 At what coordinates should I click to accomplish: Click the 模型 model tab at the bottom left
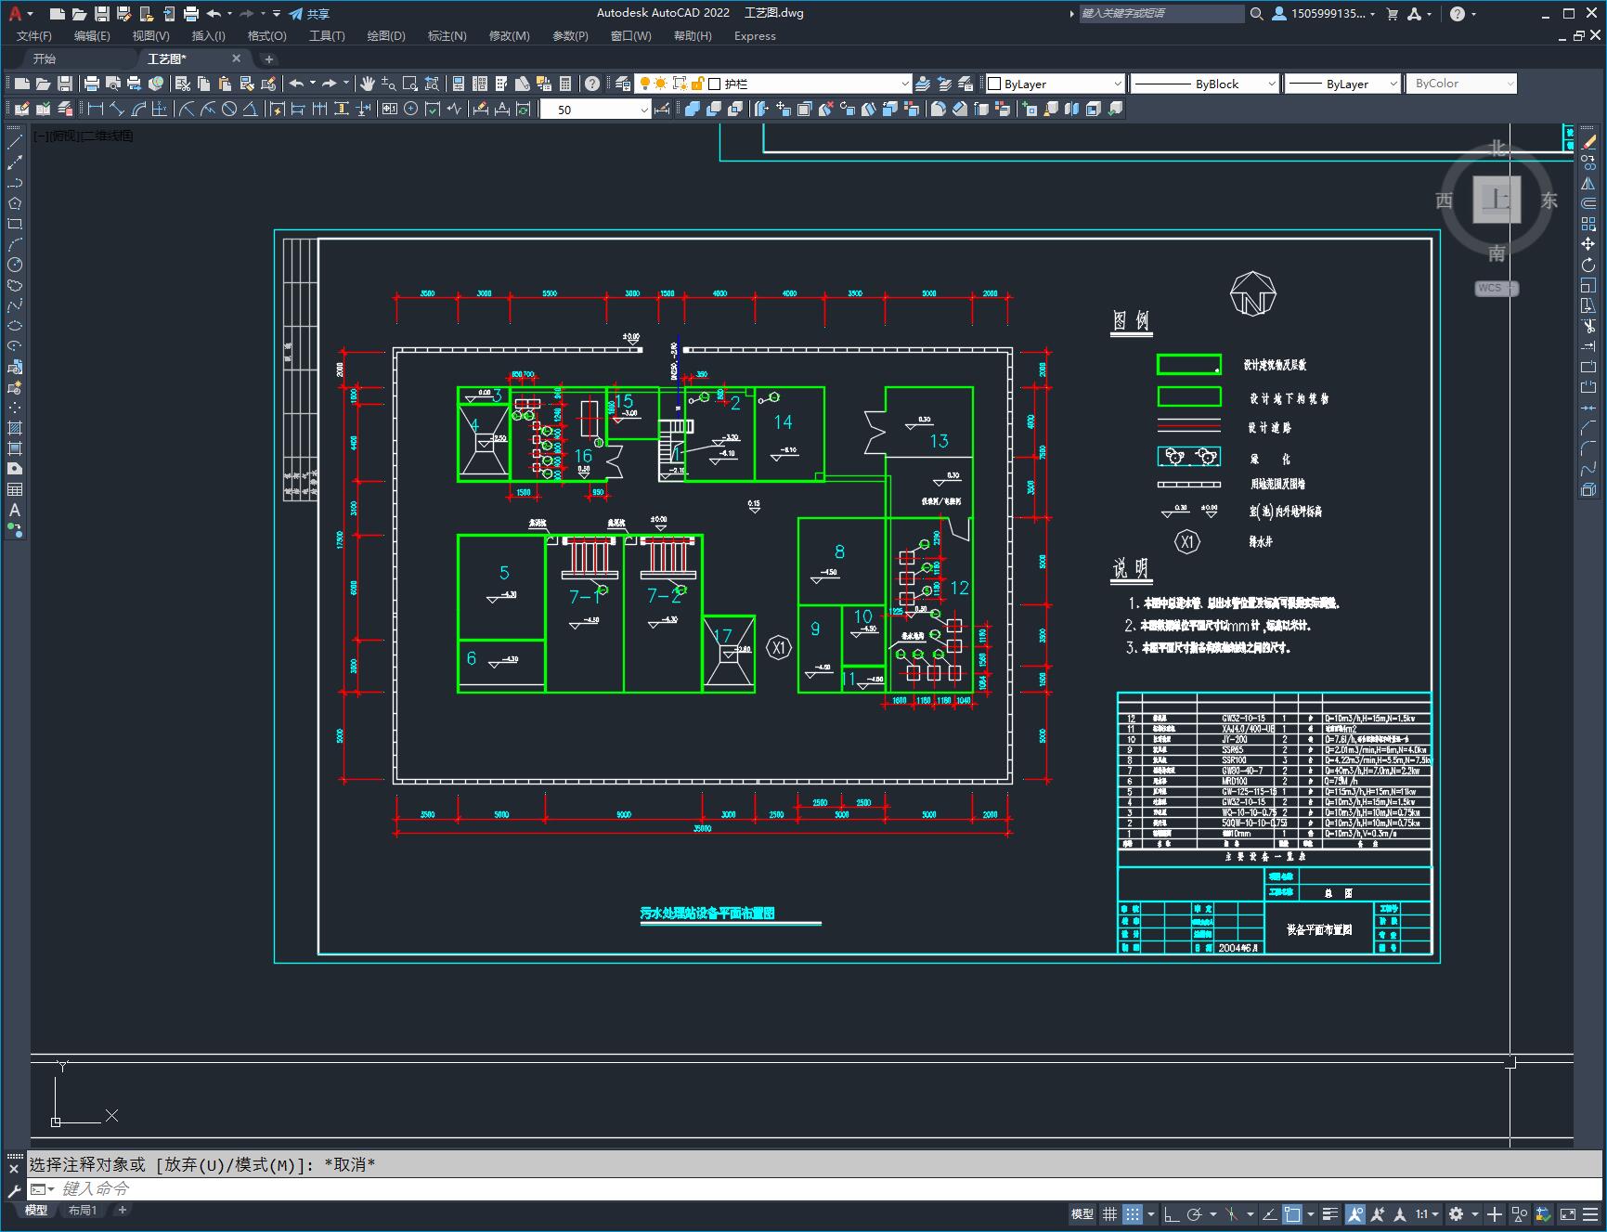[x=36, y=1210]
